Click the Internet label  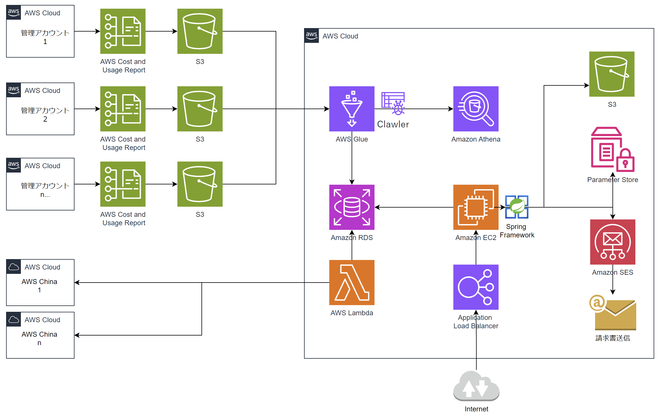[476, 409]
